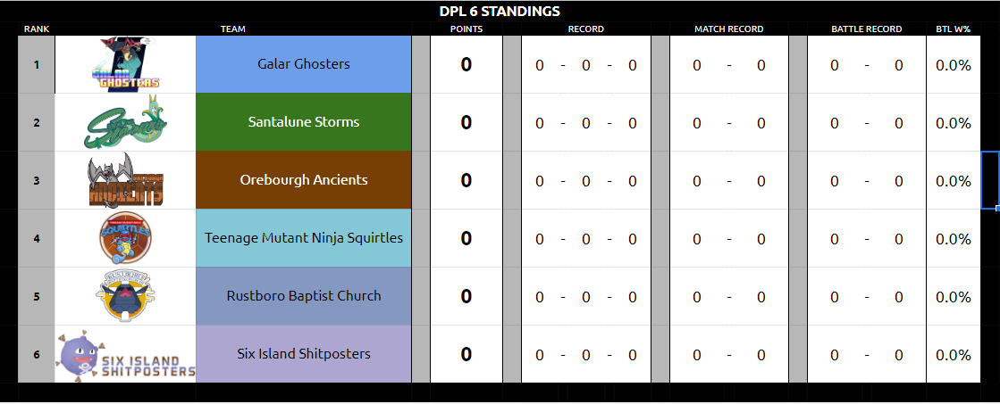The width and height of the screenshot is (1000, 404).
Task: Select the POINTS column header
Action: (466, 29)
